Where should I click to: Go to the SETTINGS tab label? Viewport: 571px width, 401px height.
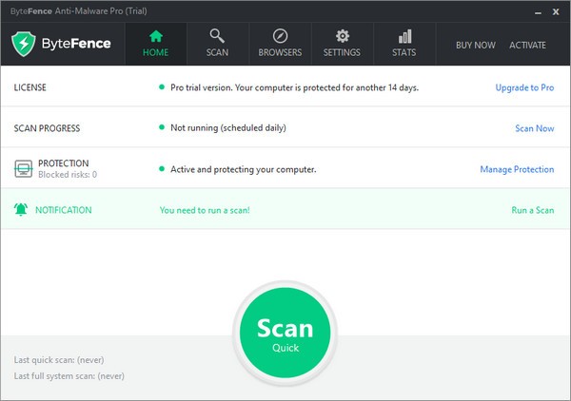tap(342, 52)
